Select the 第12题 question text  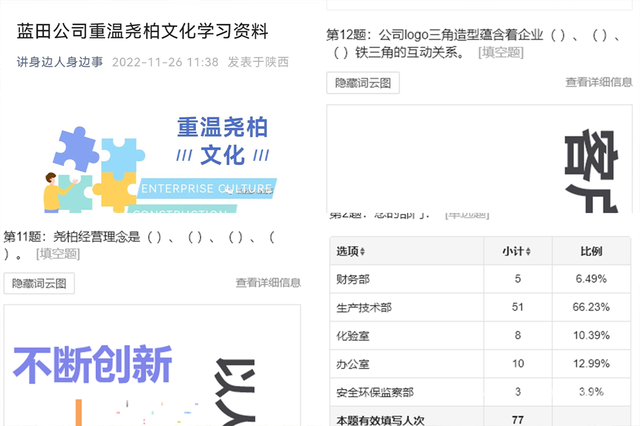pyautogui.click(x=474, y=43)
